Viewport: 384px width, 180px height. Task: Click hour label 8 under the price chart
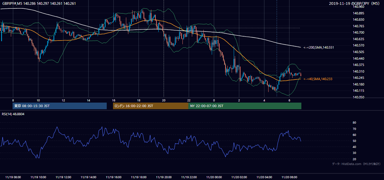pos(13,100)
